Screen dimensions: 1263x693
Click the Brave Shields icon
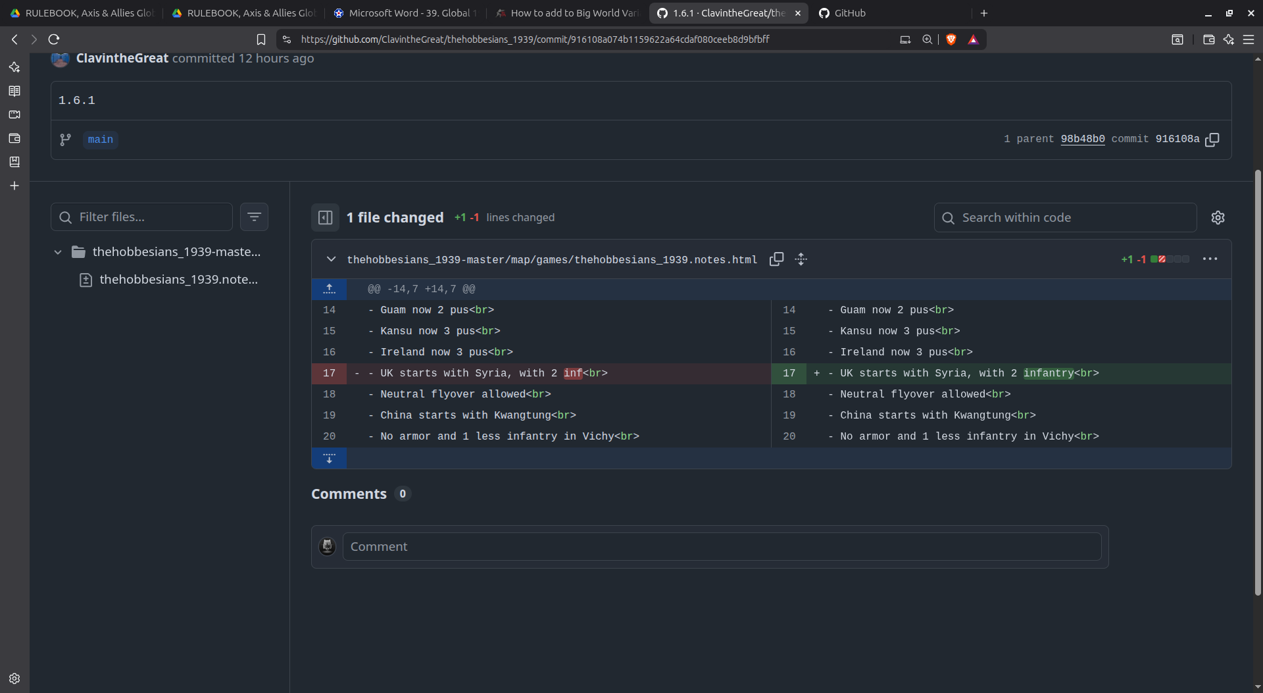(x=951, y=39)
